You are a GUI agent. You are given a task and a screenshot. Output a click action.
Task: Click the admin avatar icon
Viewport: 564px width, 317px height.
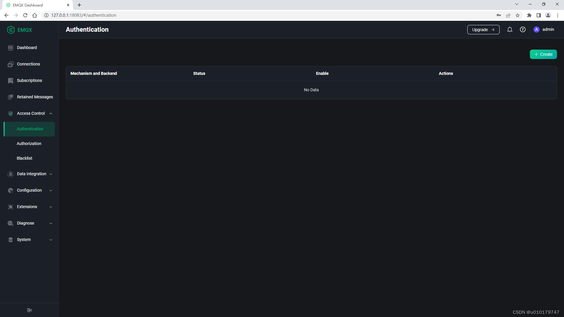coord(536,29)
